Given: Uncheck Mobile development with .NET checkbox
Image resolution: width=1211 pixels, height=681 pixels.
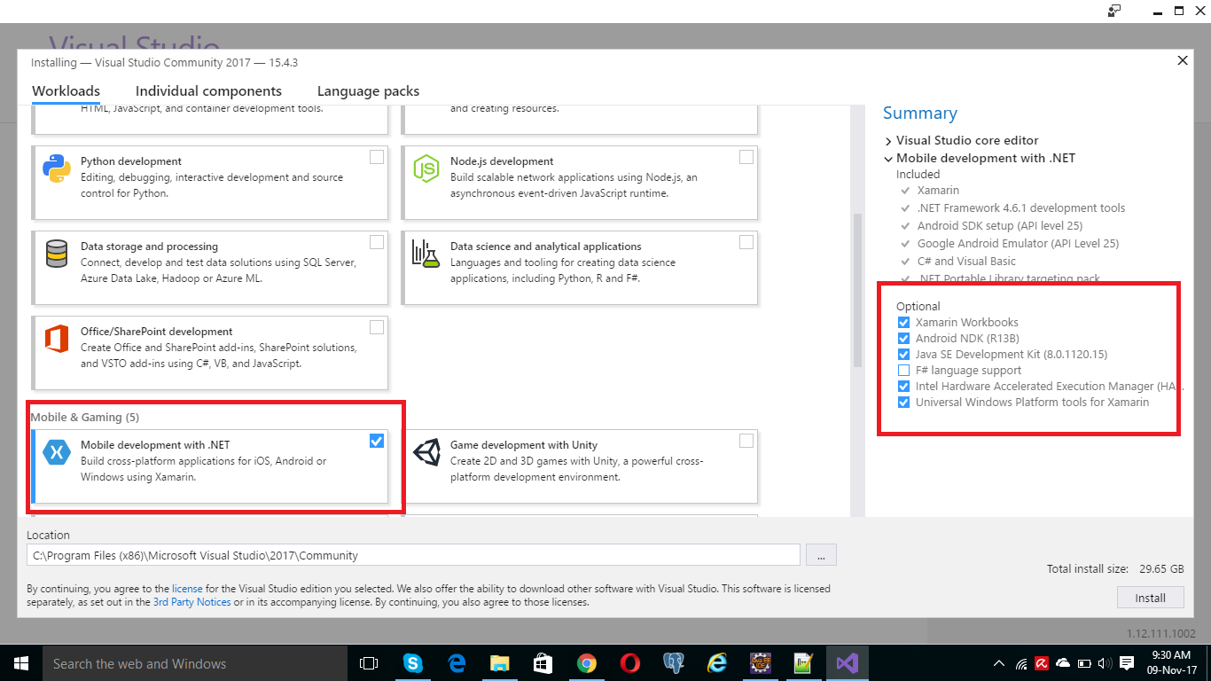Looking at the screenshot, I should click(377, 441).
